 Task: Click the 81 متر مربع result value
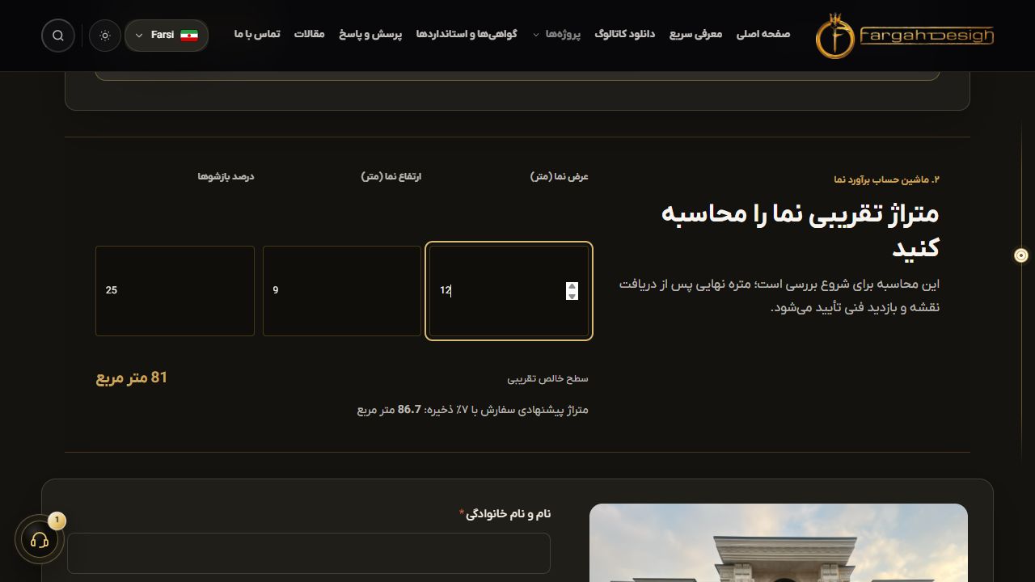132,377
